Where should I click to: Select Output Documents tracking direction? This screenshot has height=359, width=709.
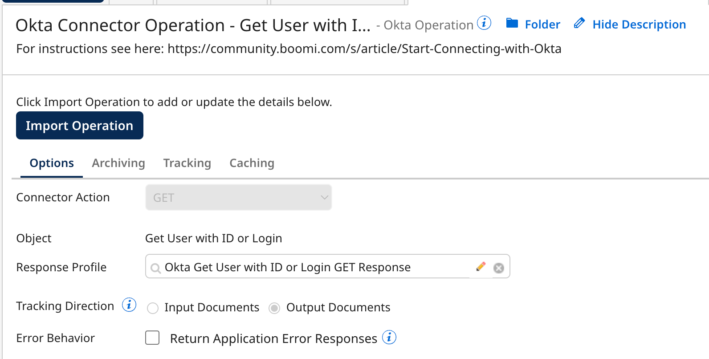coord(274,308)
